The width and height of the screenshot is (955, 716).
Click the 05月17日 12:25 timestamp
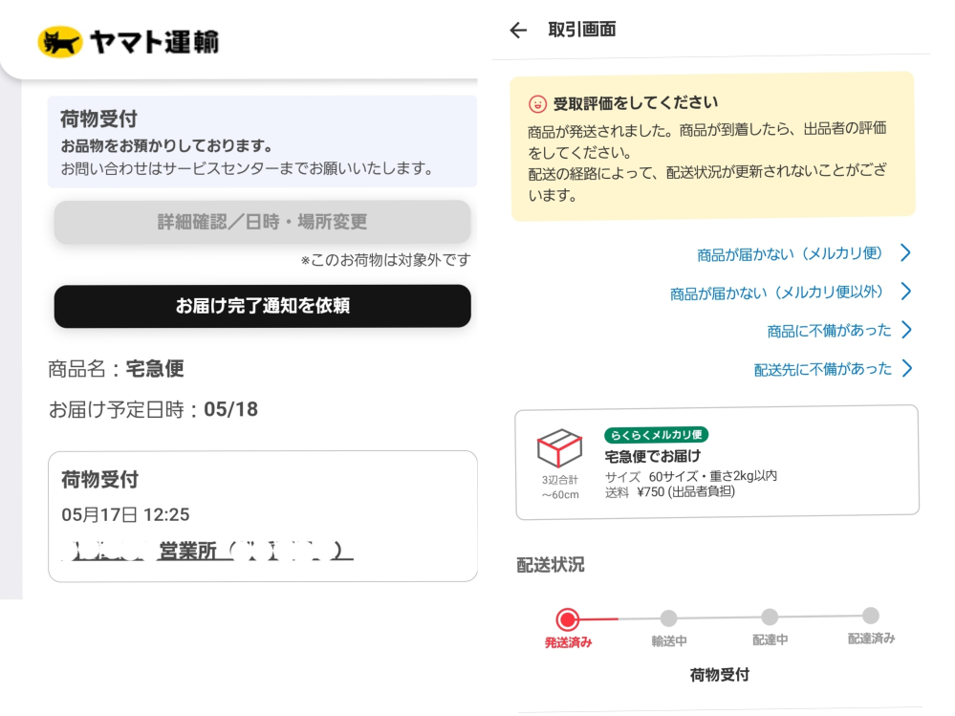[x=125, y=515]
